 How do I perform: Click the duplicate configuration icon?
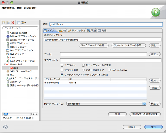click(x=8, y=23)
